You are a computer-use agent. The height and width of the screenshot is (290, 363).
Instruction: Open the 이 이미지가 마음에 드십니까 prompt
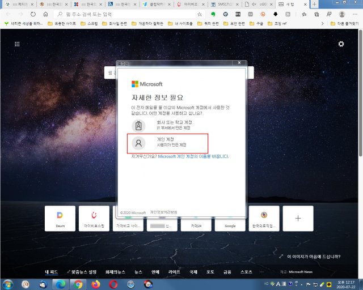tap(310, 257)
